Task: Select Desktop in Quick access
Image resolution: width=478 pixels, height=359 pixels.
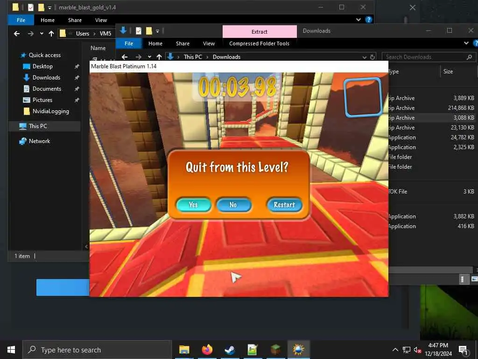Action: pyautogui.click(x=42, y=66)
